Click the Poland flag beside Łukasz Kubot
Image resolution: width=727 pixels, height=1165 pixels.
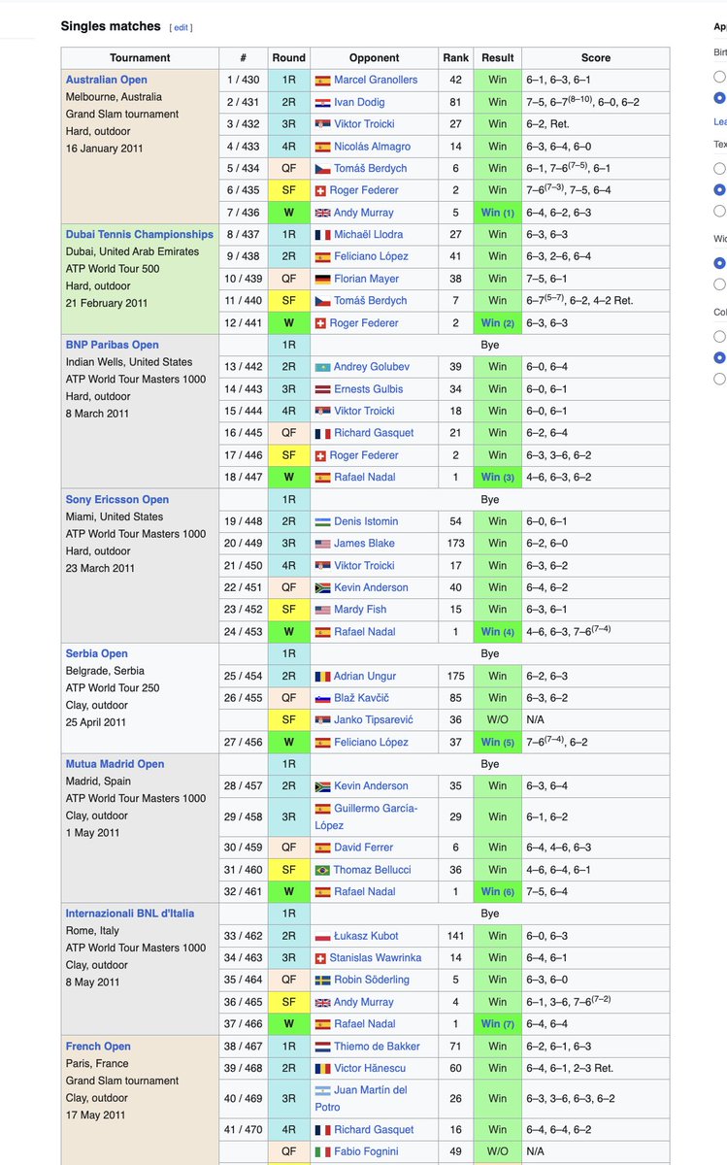(322, 936)
